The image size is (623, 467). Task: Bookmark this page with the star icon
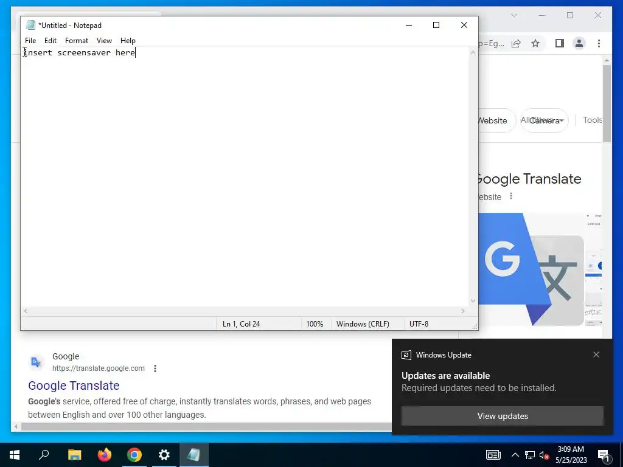[x=535, y=43]
